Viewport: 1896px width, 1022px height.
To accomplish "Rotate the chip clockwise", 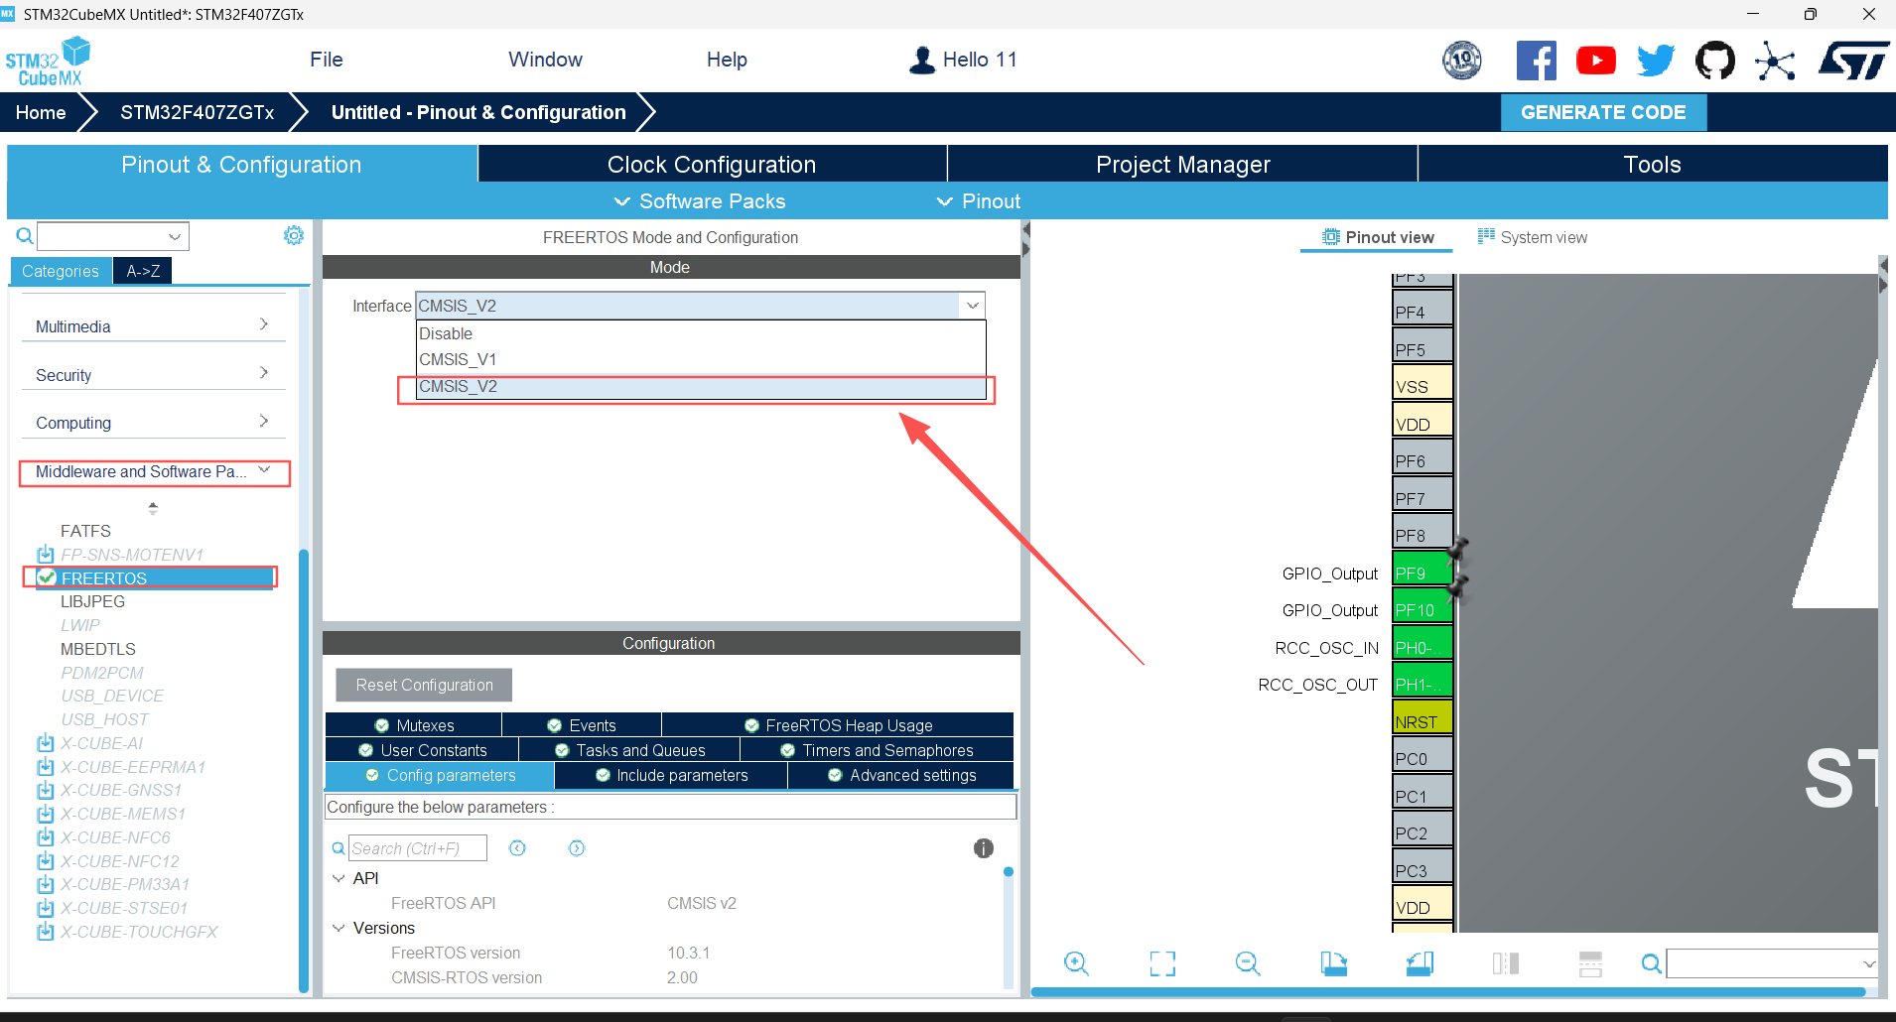I will pos(1334,963).
